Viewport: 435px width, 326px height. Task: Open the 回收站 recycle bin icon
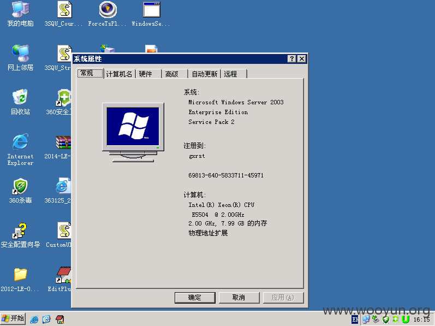click(x=21, y=102)
